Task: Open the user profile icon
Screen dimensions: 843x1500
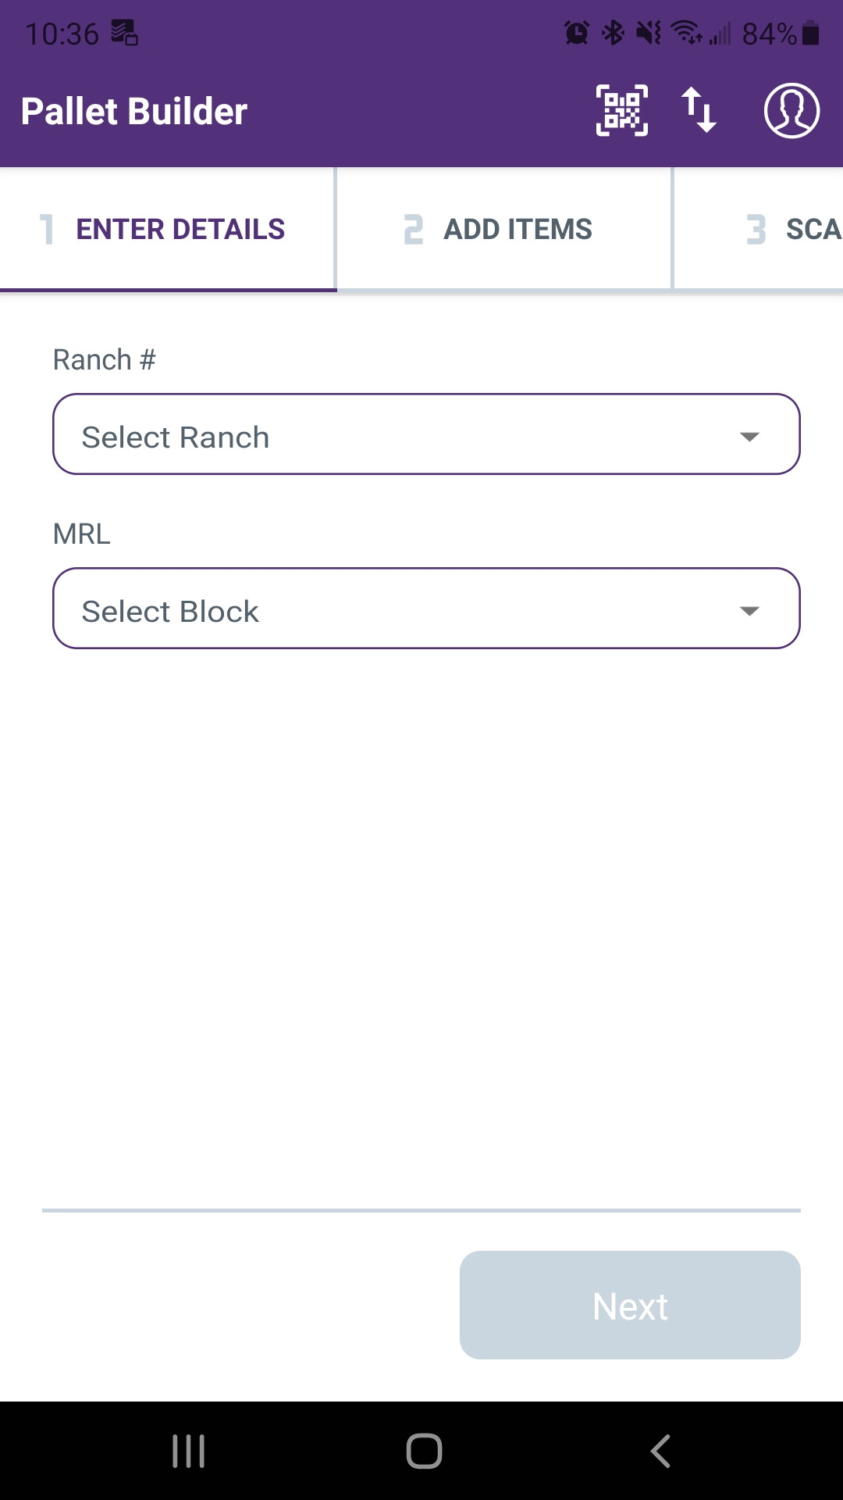Action: coord(791,110)
